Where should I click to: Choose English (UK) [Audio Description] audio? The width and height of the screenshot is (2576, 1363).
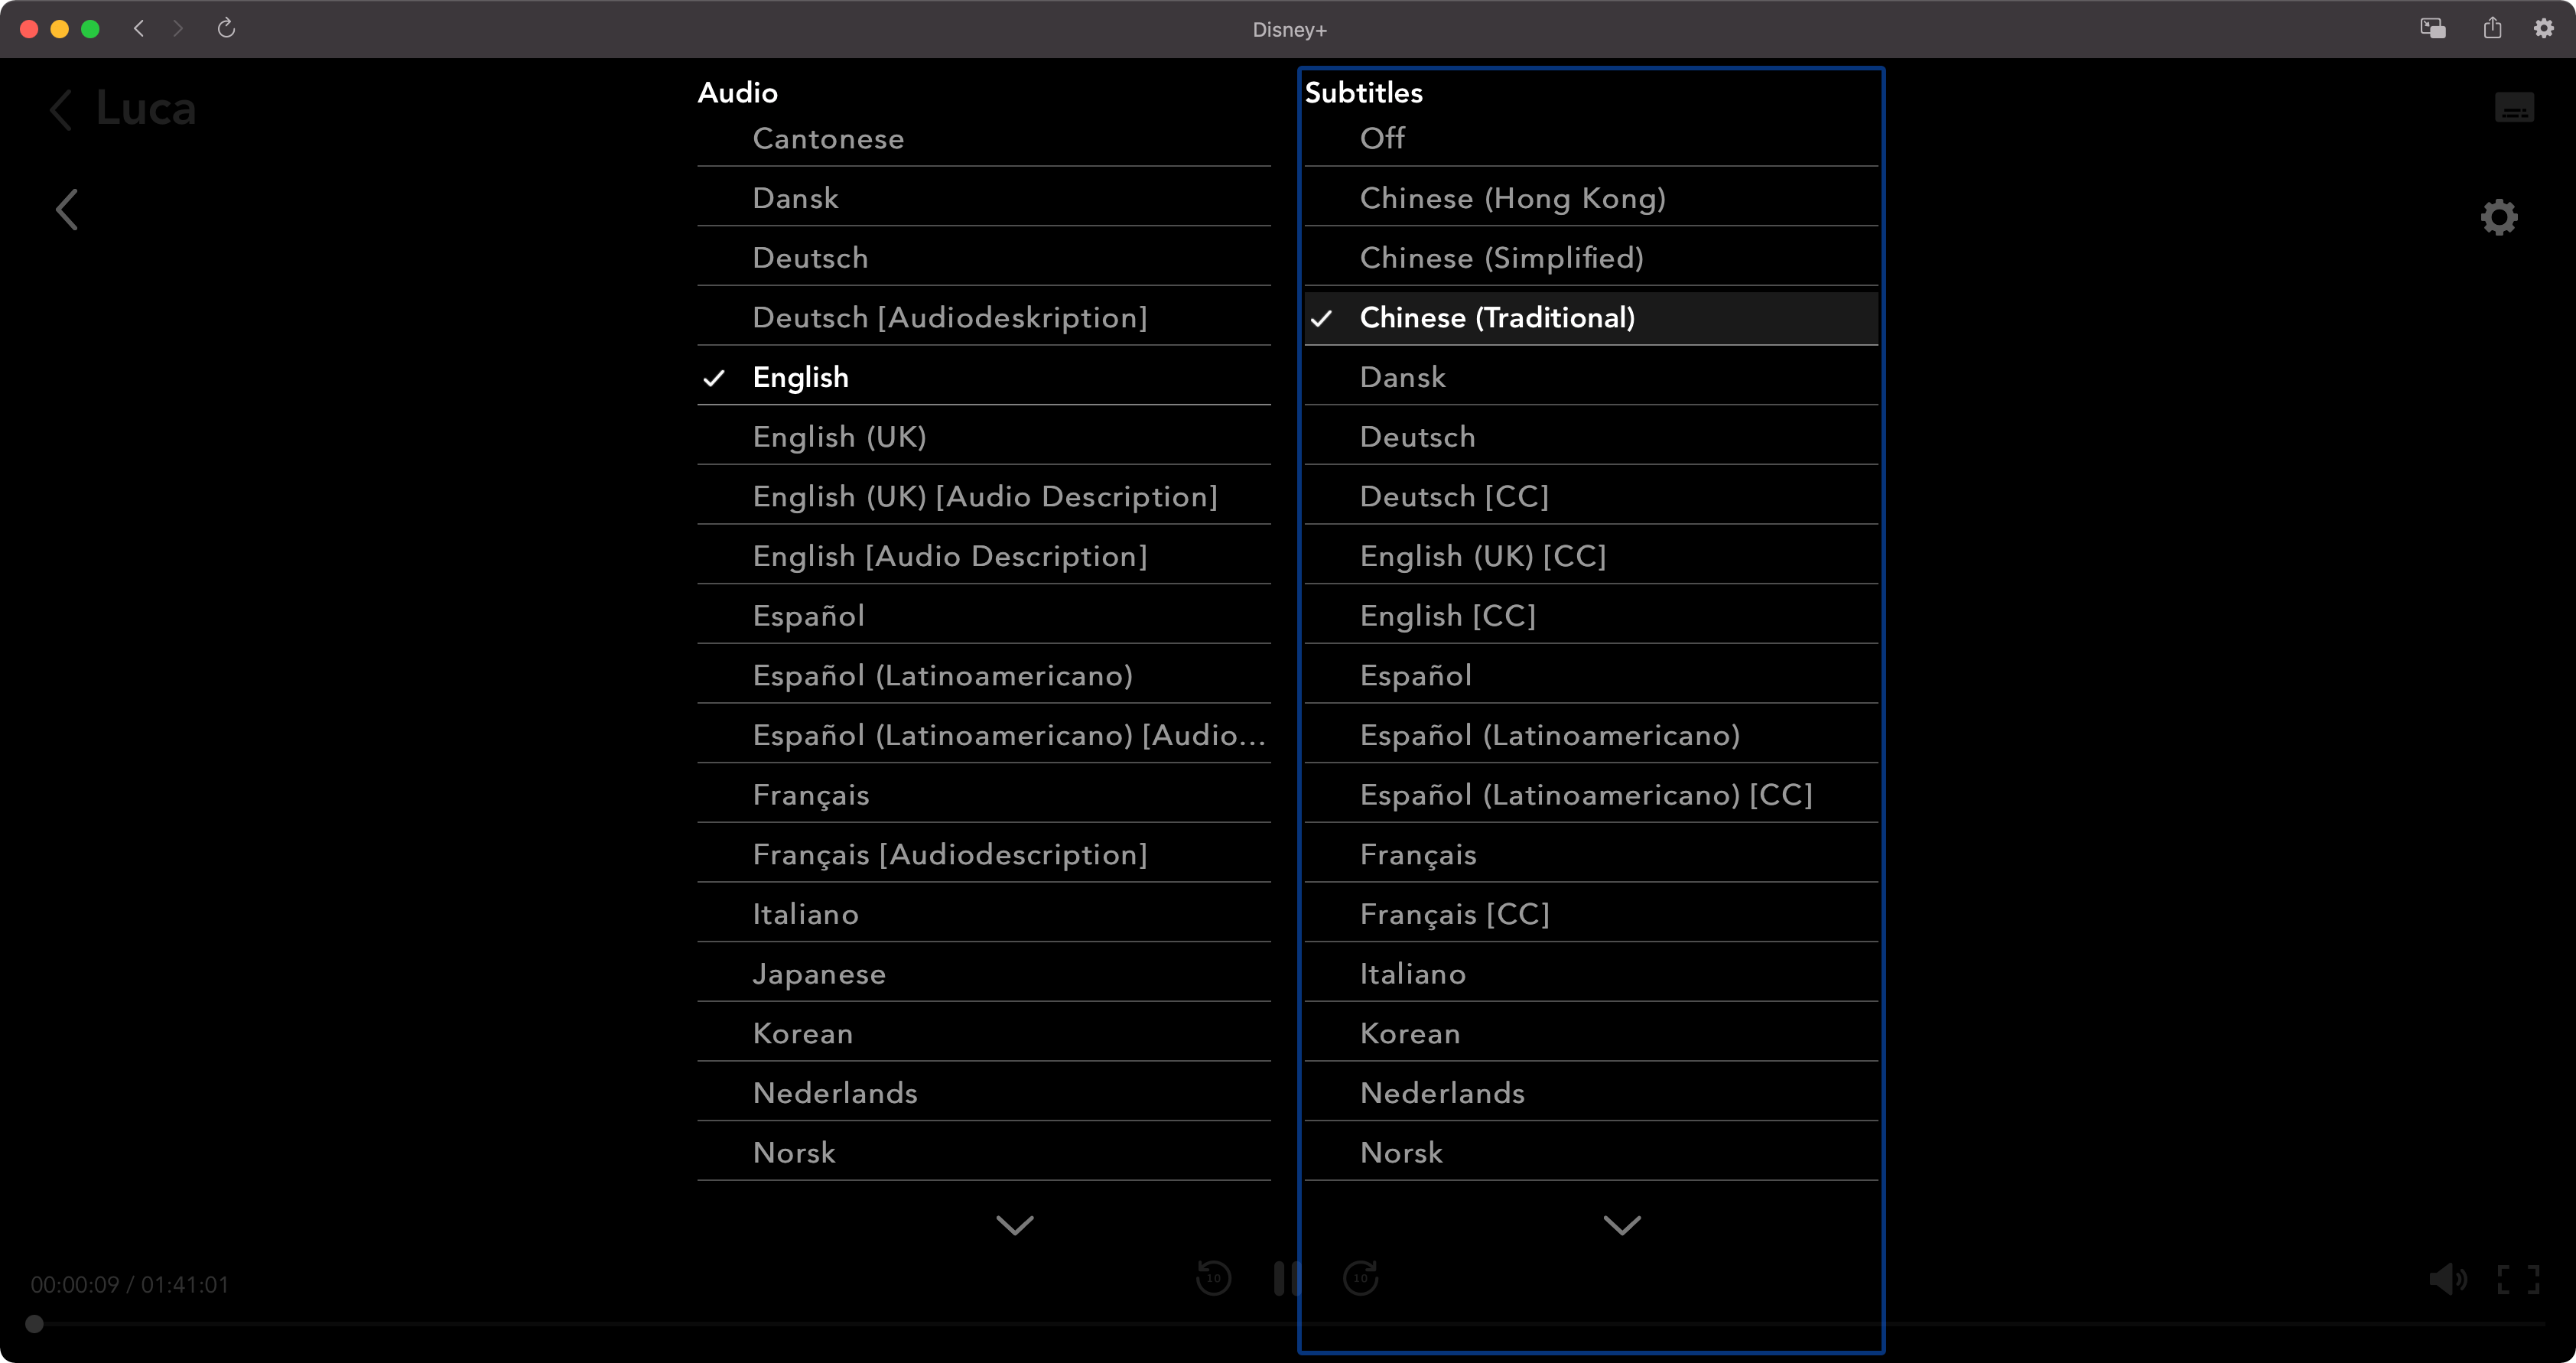983,497
